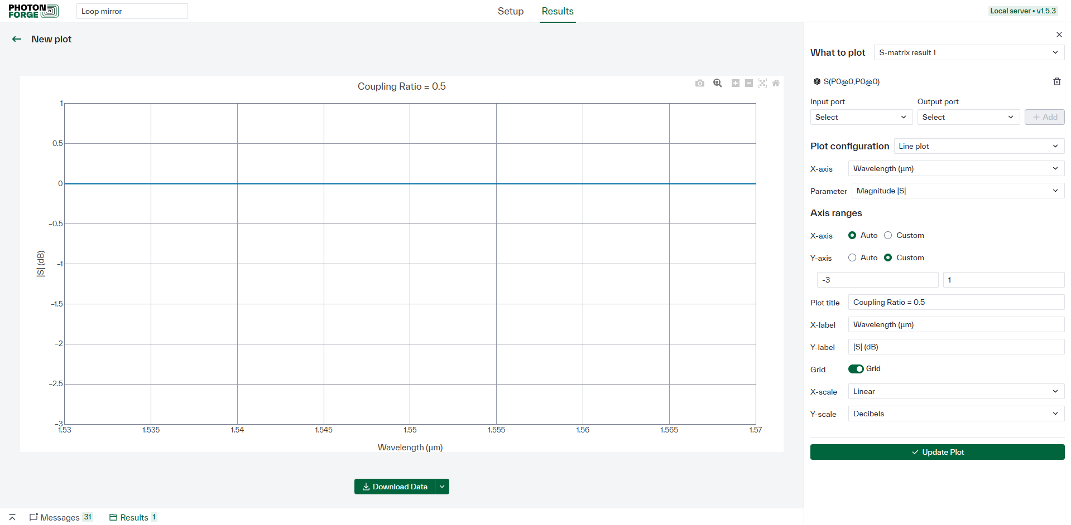The image size is (1071, 525).
Task: Click the S(P0@0,P0@0) entry label
Action: [852, 81]
